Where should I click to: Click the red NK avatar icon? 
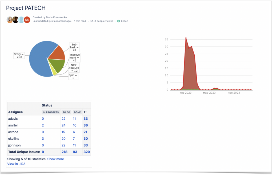[x=27, y=19]
